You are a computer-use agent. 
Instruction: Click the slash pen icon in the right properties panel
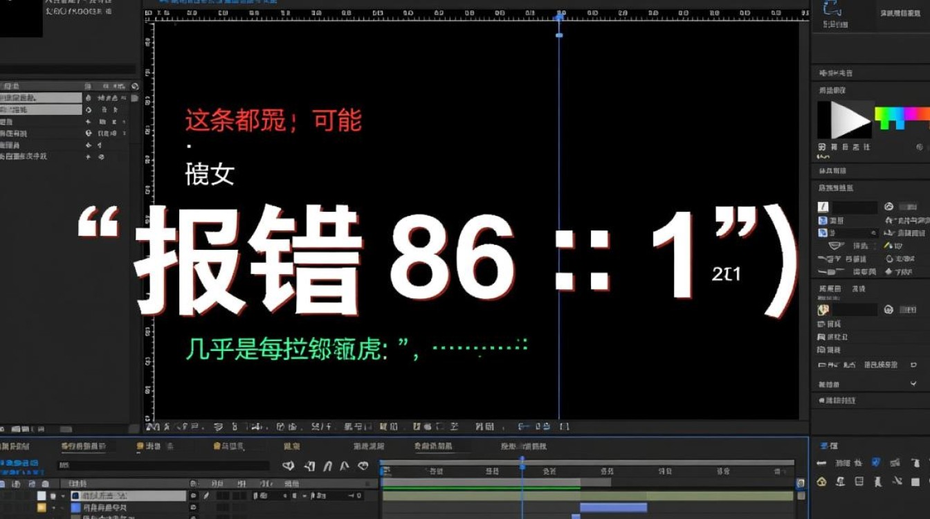point(823,207)
